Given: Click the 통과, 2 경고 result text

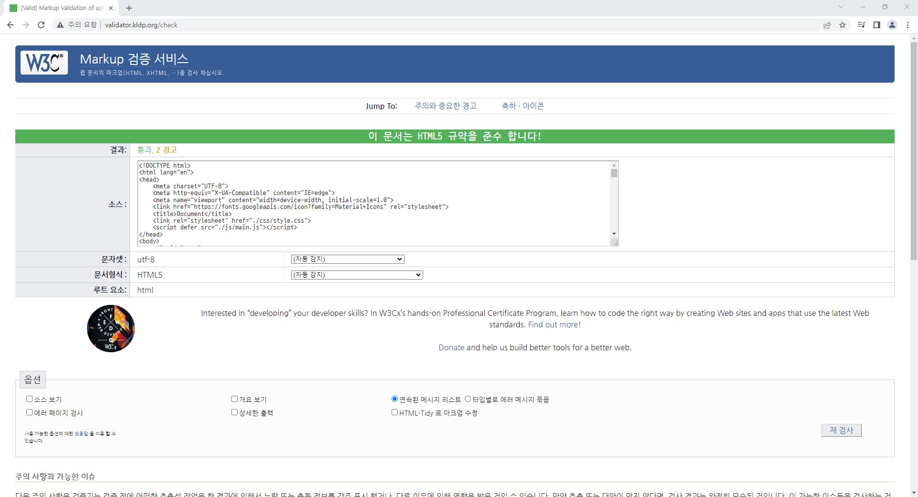Looking at the screenshot, I should (157, 150).
